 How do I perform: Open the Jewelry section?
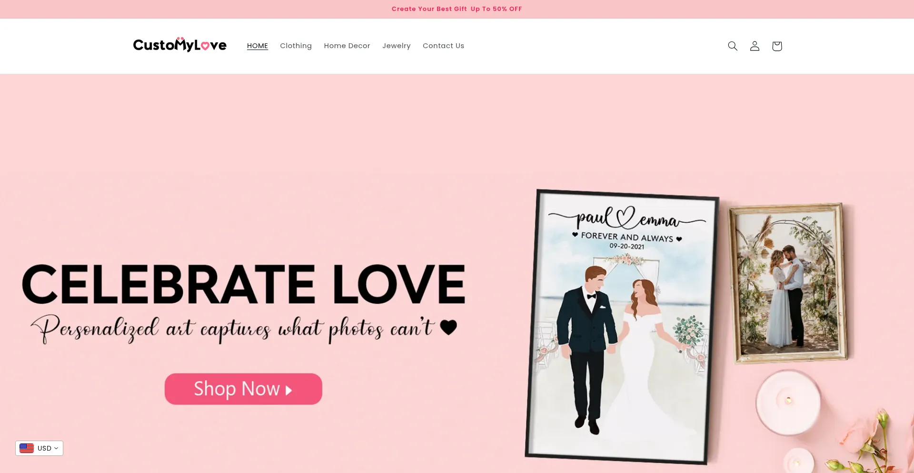click(396, 46)
